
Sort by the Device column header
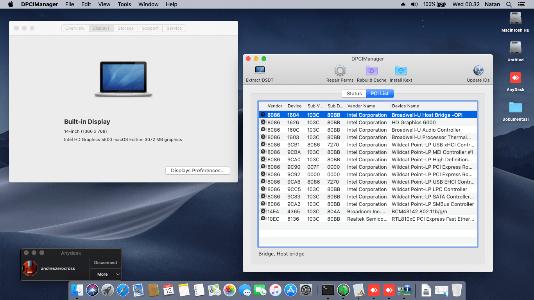pyautogui.click(x=295, y=106)
